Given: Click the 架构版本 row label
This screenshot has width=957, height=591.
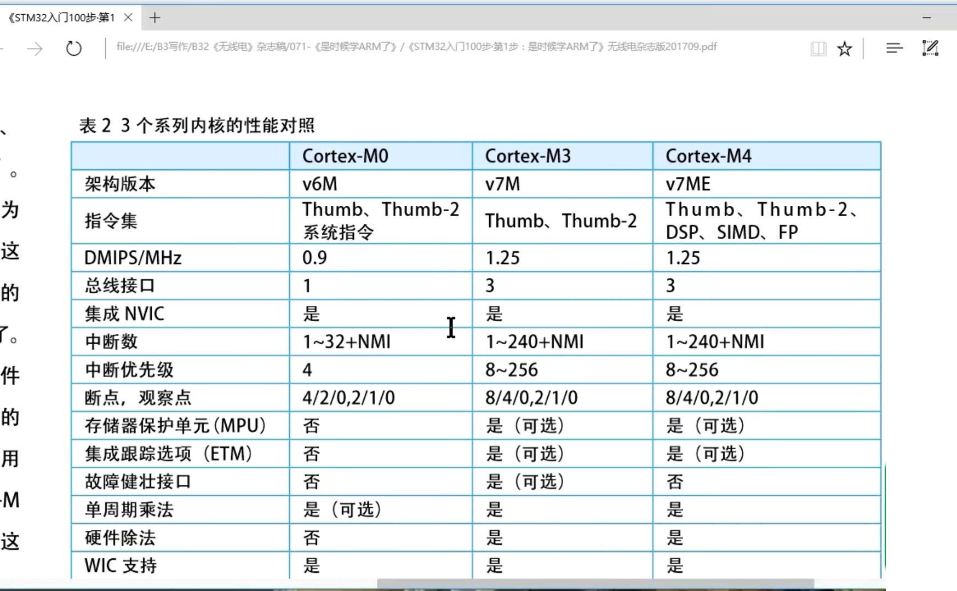Looking at the screenshot, I should [x=120, y=184].
